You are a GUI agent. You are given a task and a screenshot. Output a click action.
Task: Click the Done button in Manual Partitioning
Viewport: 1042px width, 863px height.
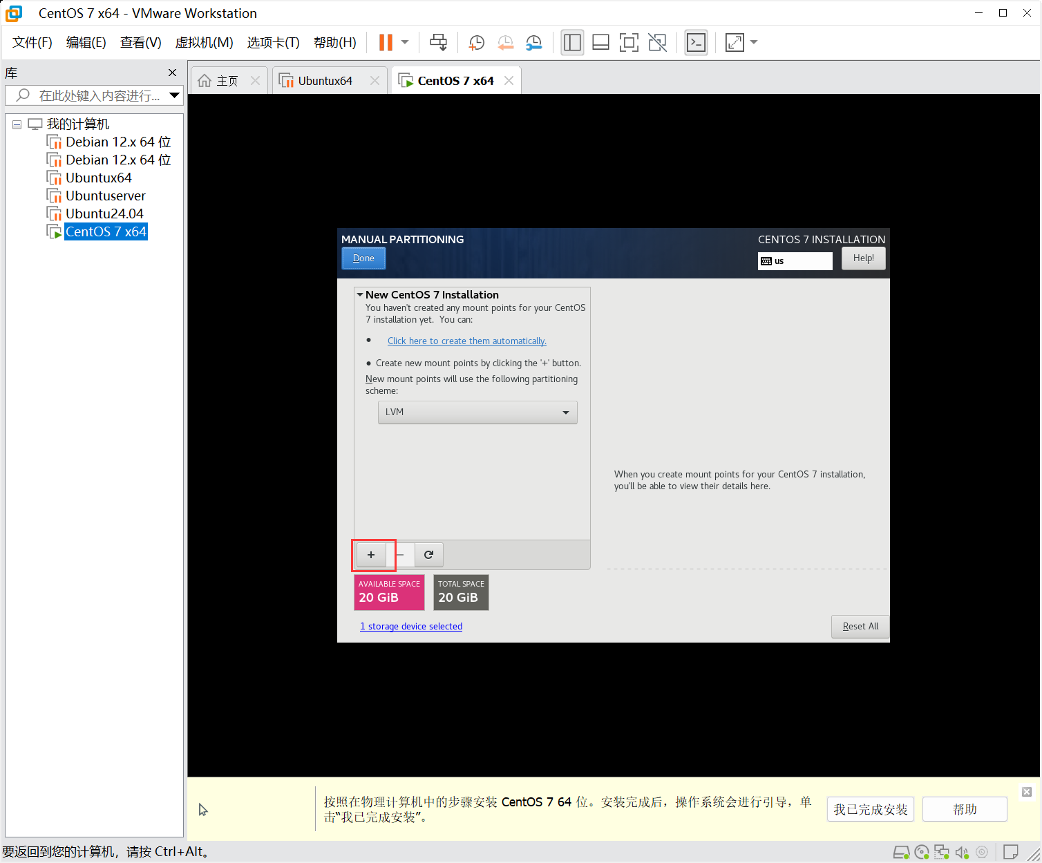pos(363,258)
